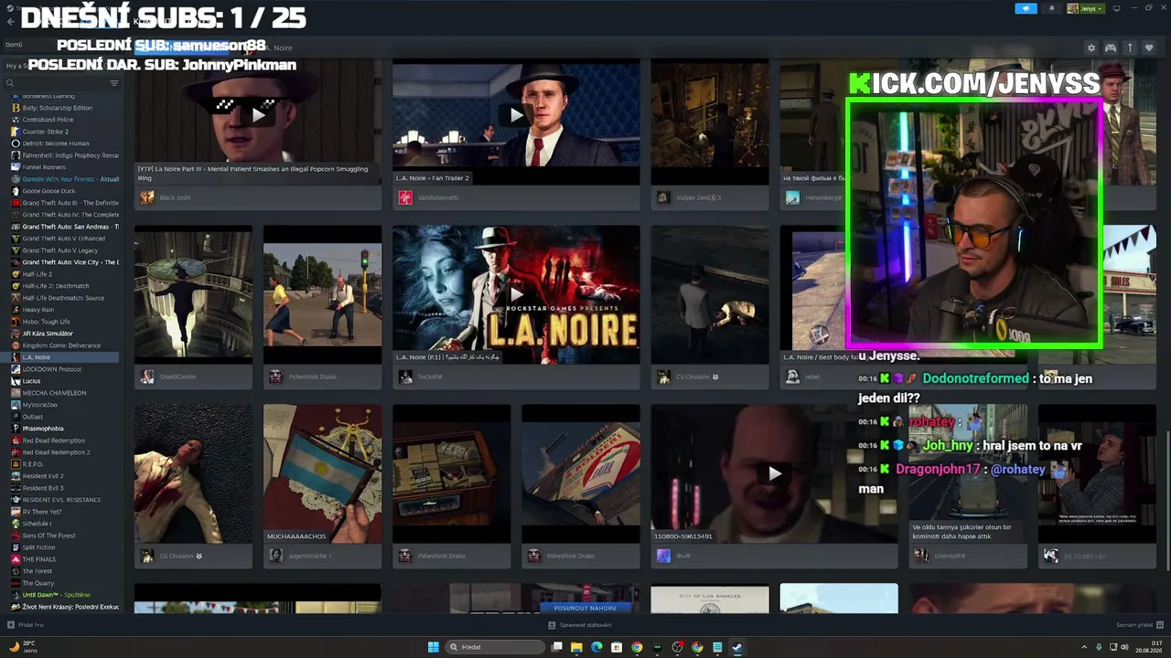Open the bloody man on floor screenshot

point(193,473)
